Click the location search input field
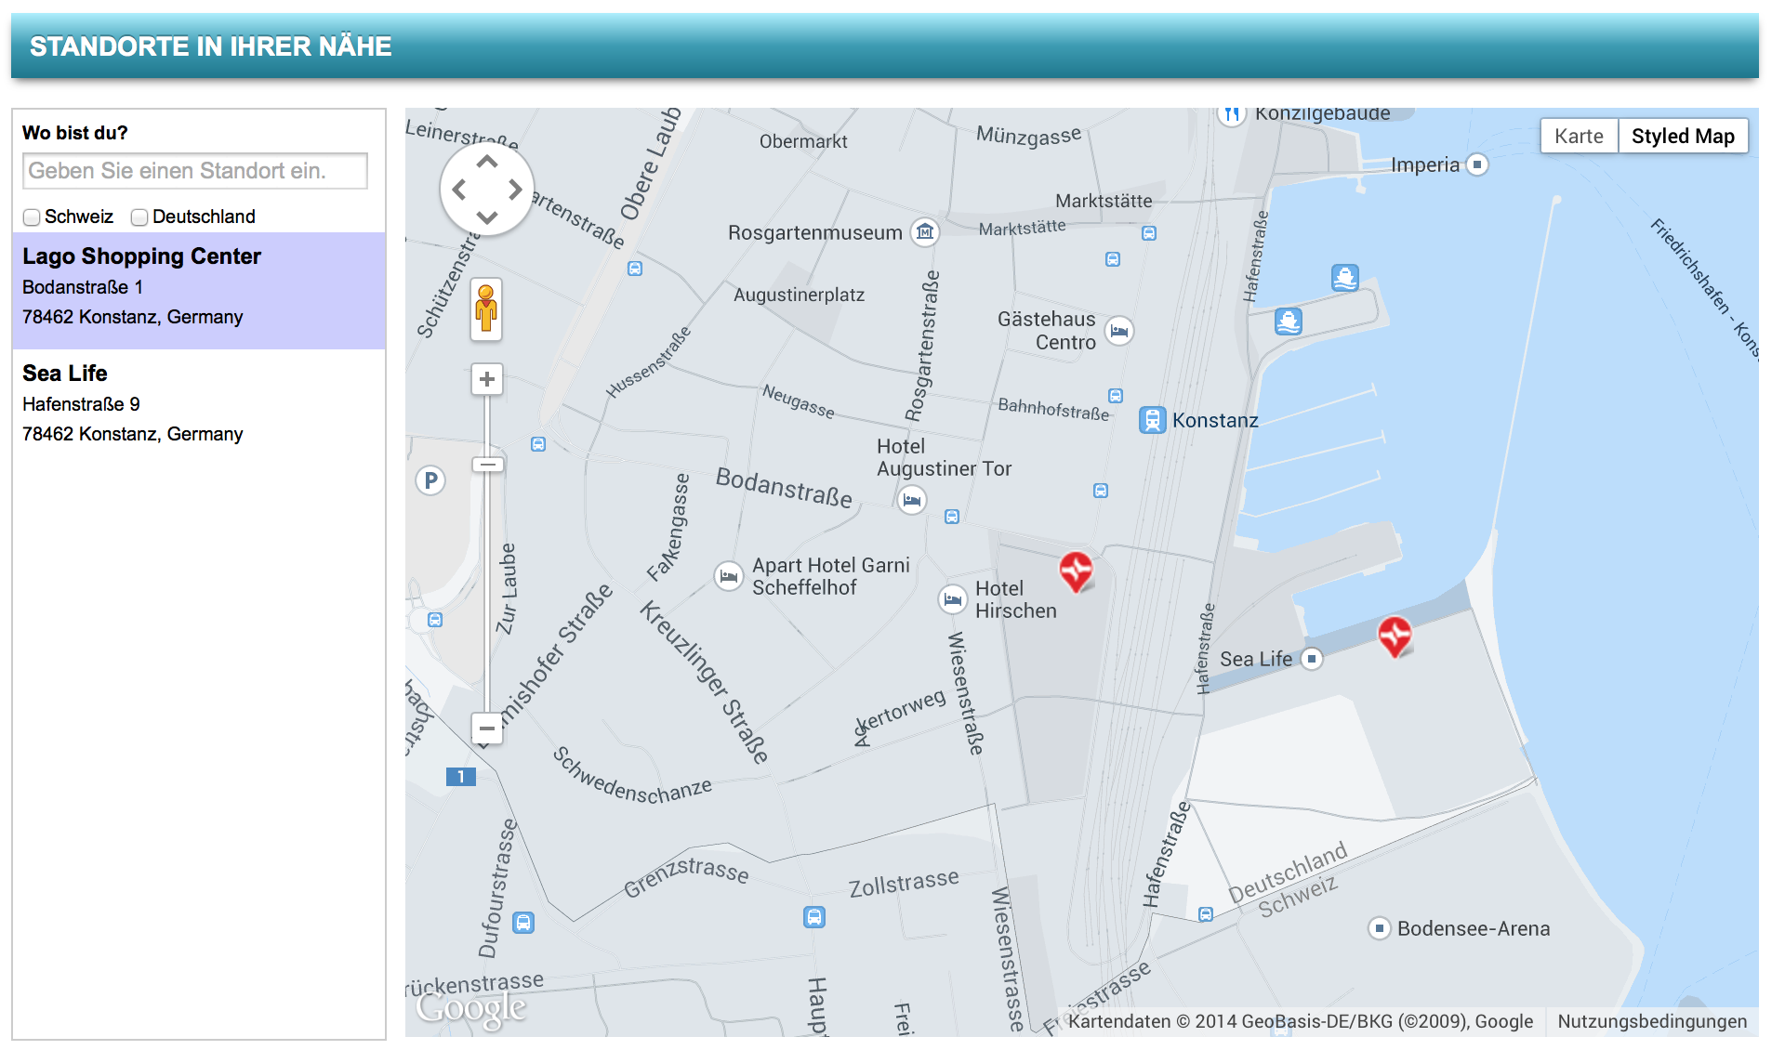The width and height of the screenshot is (1785, 1050). 195,171
